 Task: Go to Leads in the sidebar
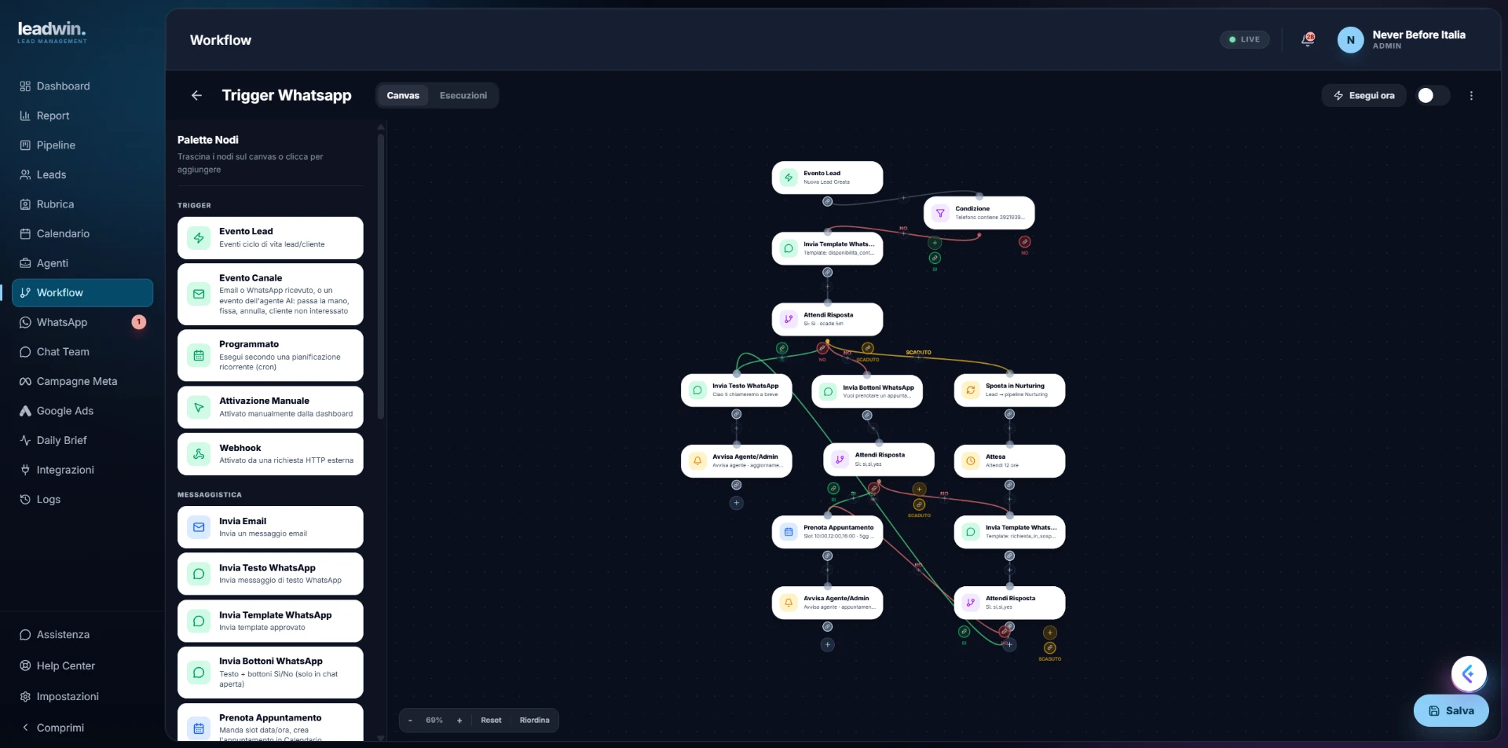(x=82, y=174)
